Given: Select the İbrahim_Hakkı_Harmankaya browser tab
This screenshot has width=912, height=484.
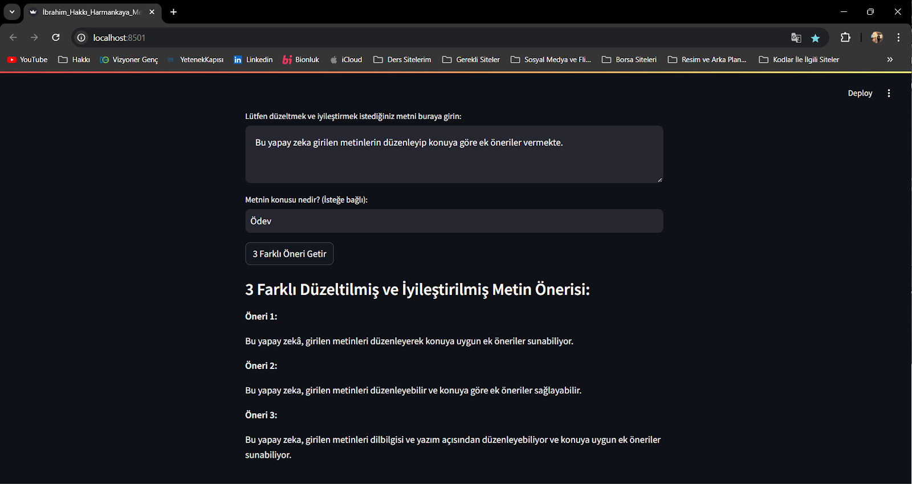Looking at the screenshot, I should [x=91, y=12].
